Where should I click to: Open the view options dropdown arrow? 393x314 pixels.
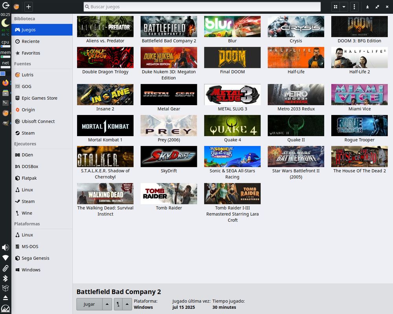[344, 7]
